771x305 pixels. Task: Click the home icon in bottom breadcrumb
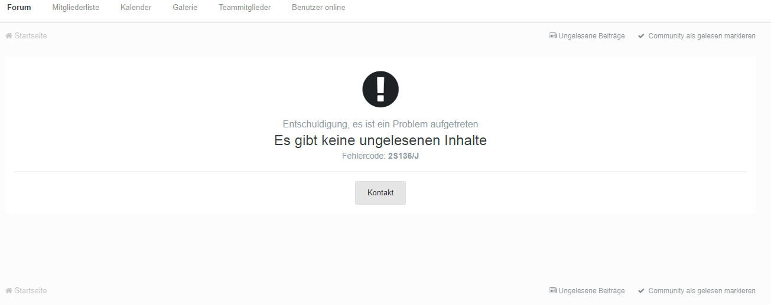9,291
